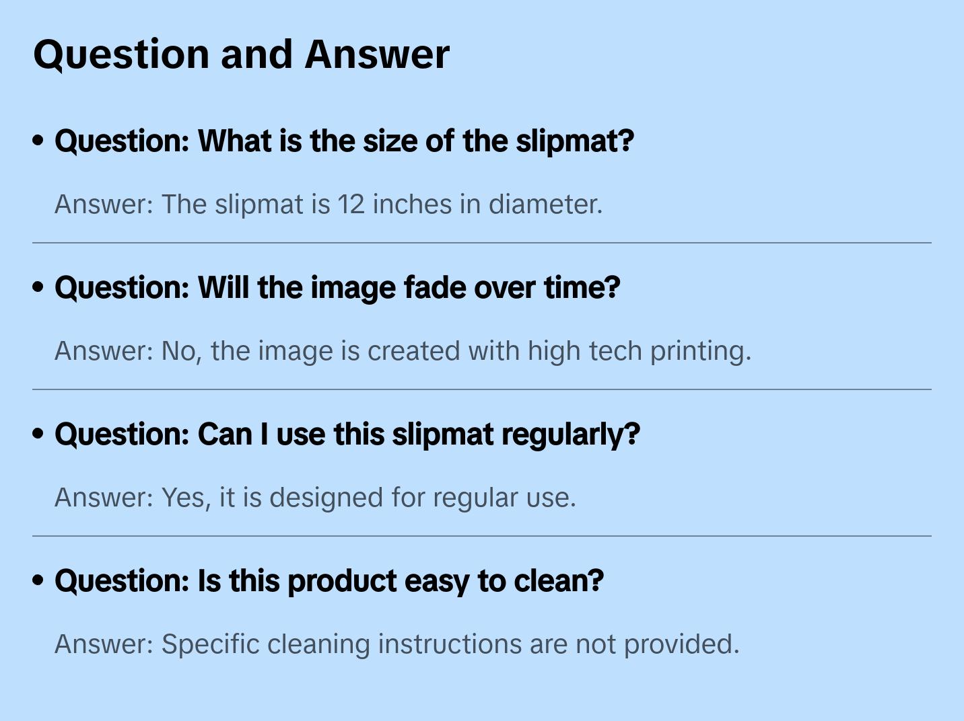Image resolution: width=964 pixels, height=721 pixels.
Task: Click the bullet beside the cleaning question
Action: 38,580
